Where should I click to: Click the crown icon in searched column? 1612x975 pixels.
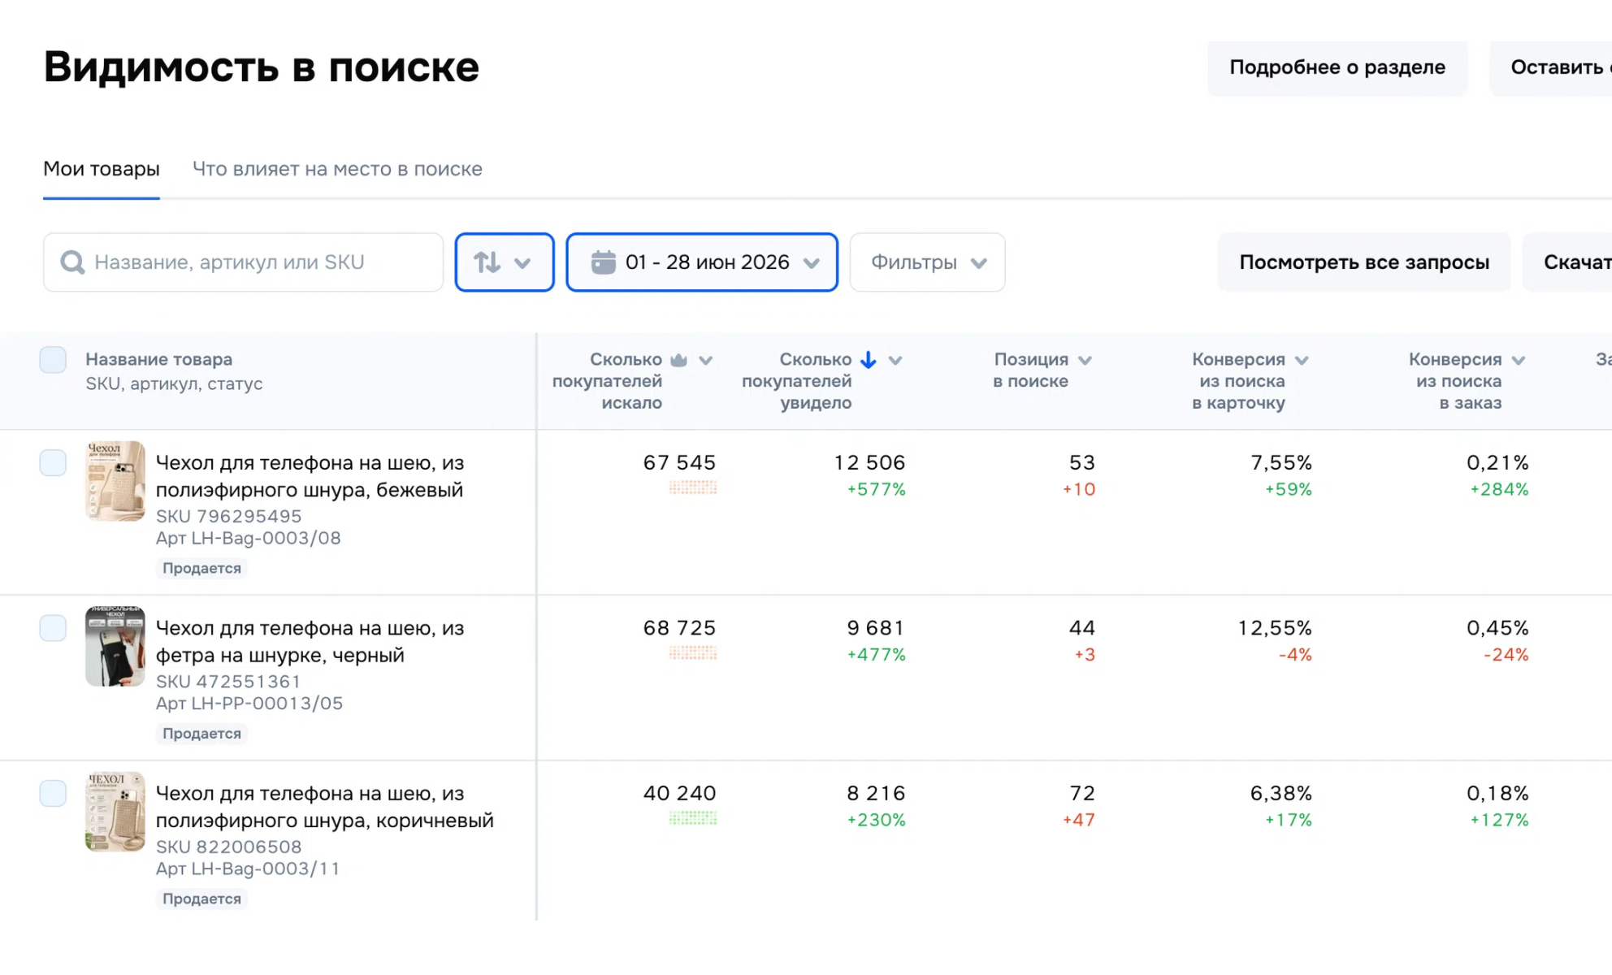679,360
